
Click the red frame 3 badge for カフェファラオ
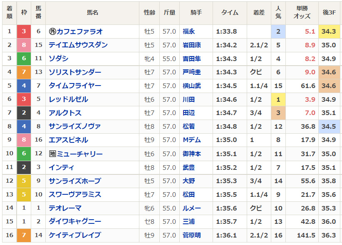[24, 32]
